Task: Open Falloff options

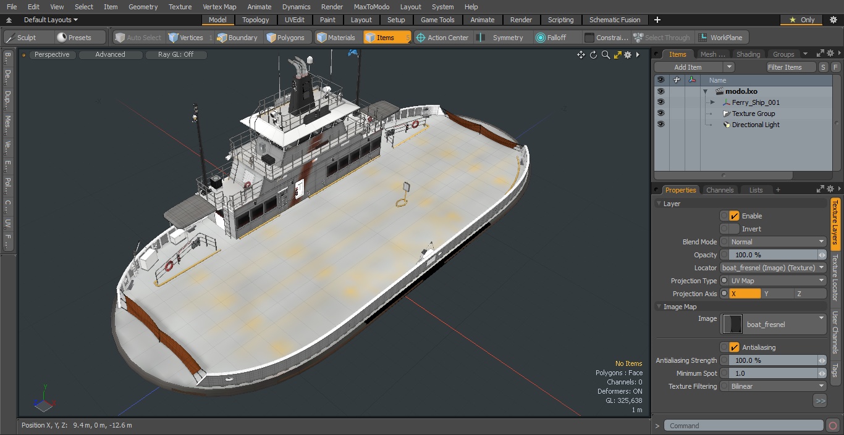Action: click(556, 38)
